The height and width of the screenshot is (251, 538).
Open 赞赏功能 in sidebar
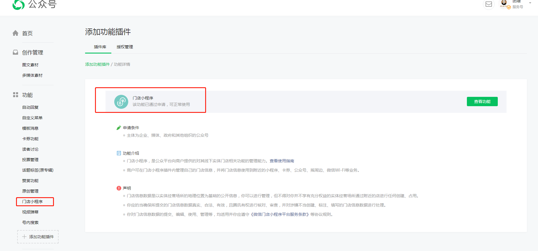[30, 181]
